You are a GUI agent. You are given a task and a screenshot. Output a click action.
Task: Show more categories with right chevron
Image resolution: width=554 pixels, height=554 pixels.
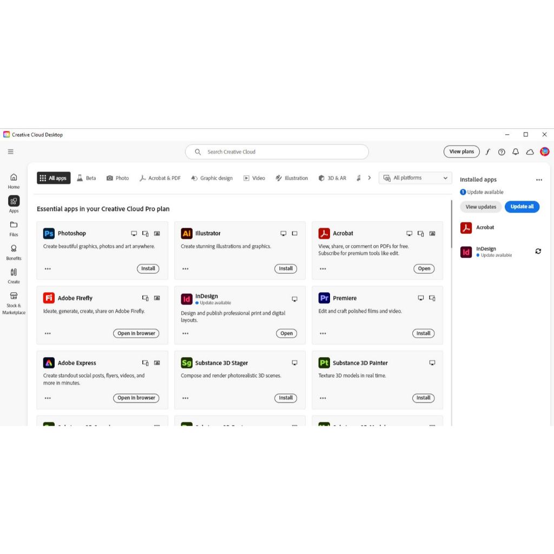click(x=370, y=178)
